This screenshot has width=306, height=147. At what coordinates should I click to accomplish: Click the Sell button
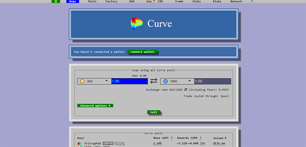pos(154,112)
